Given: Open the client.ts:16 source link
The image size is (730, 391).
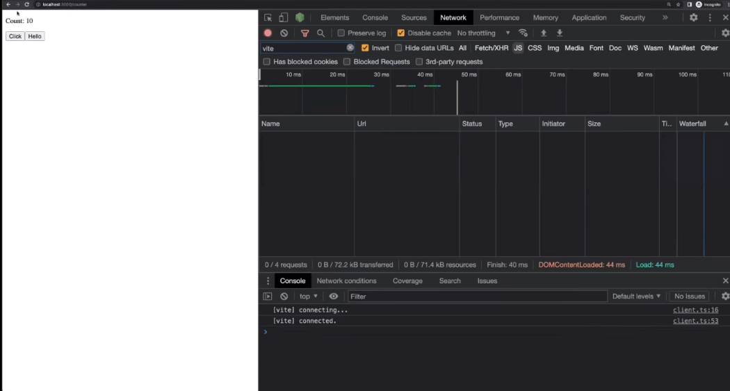Looking at the screenshot, I should pos(695,310).
